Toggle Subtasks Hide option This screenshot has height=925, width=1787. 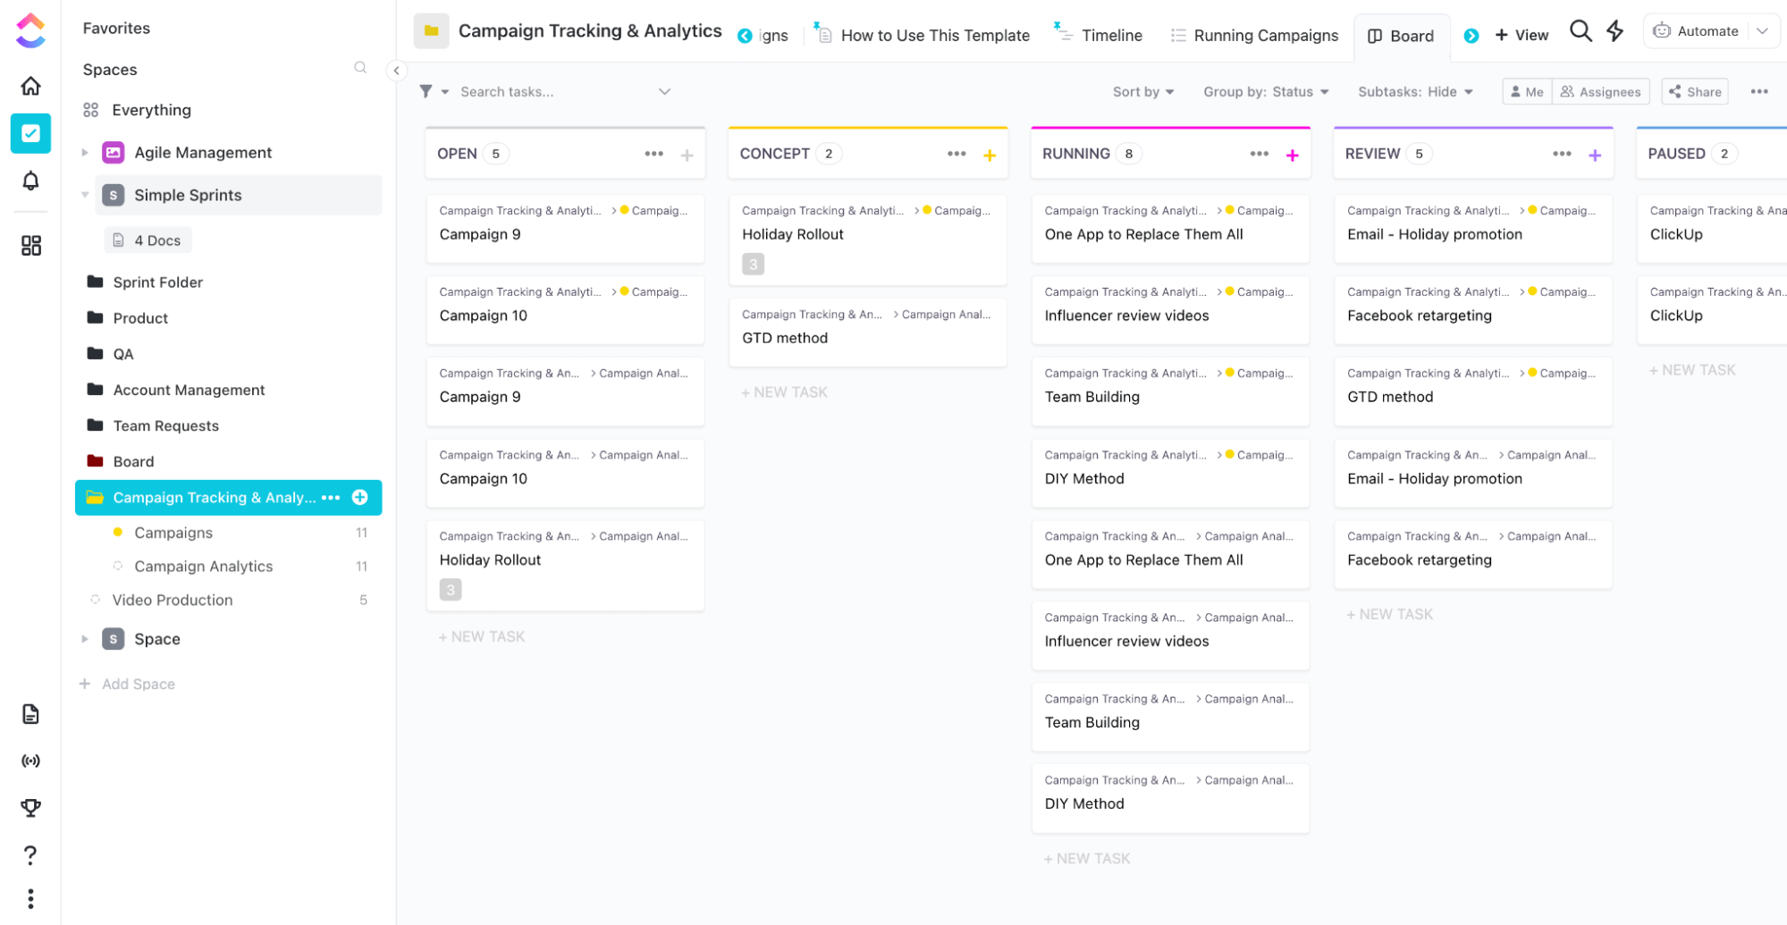tap(1415, 92)
